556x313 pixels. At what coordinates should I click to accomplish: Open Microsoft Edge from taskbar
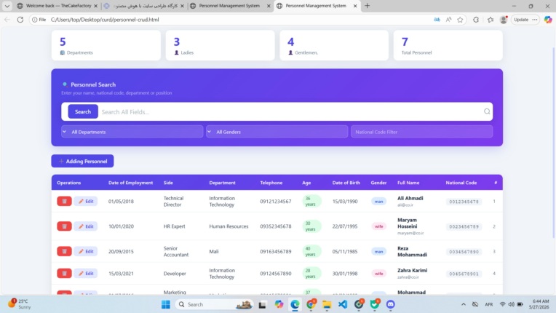tap(295, 304)
